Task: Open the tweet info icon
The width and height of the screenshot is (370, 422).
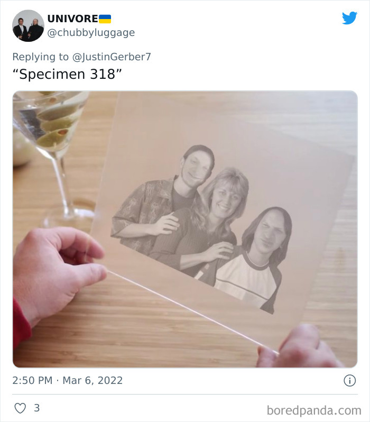Action: coord(349,380)
